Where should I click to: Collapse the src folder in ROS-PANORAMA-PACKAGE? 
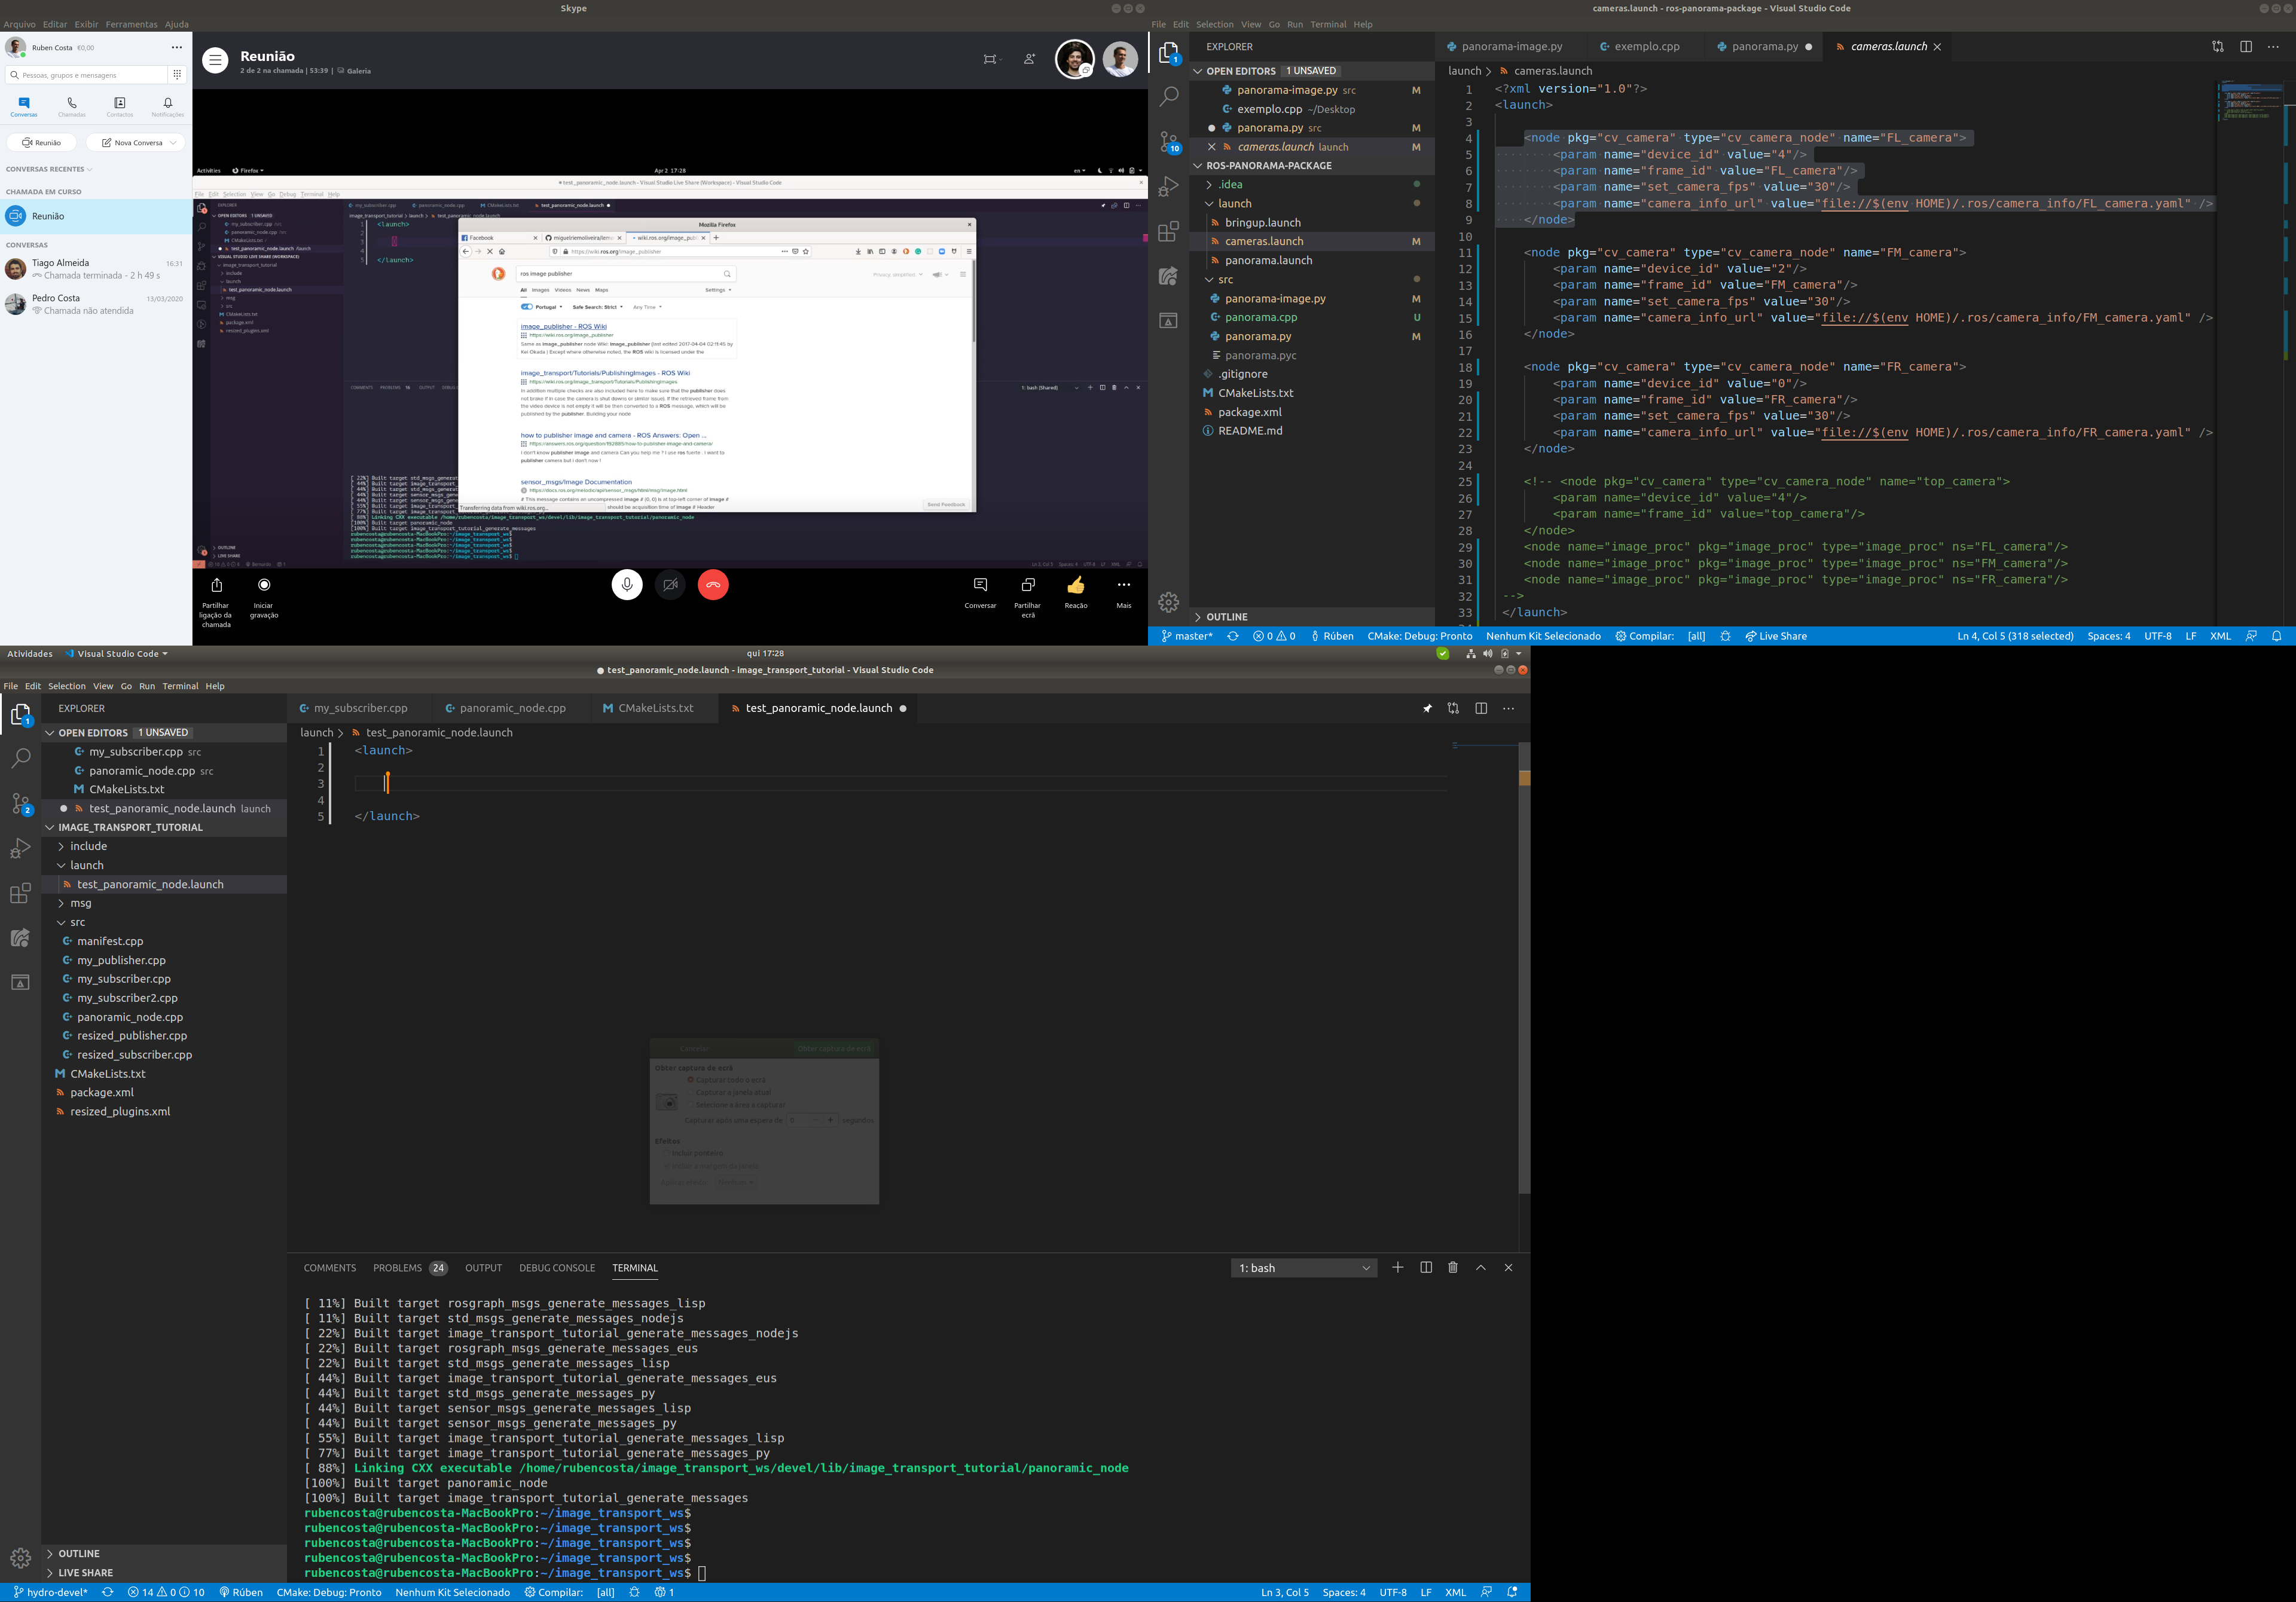tap(1225, 280)
